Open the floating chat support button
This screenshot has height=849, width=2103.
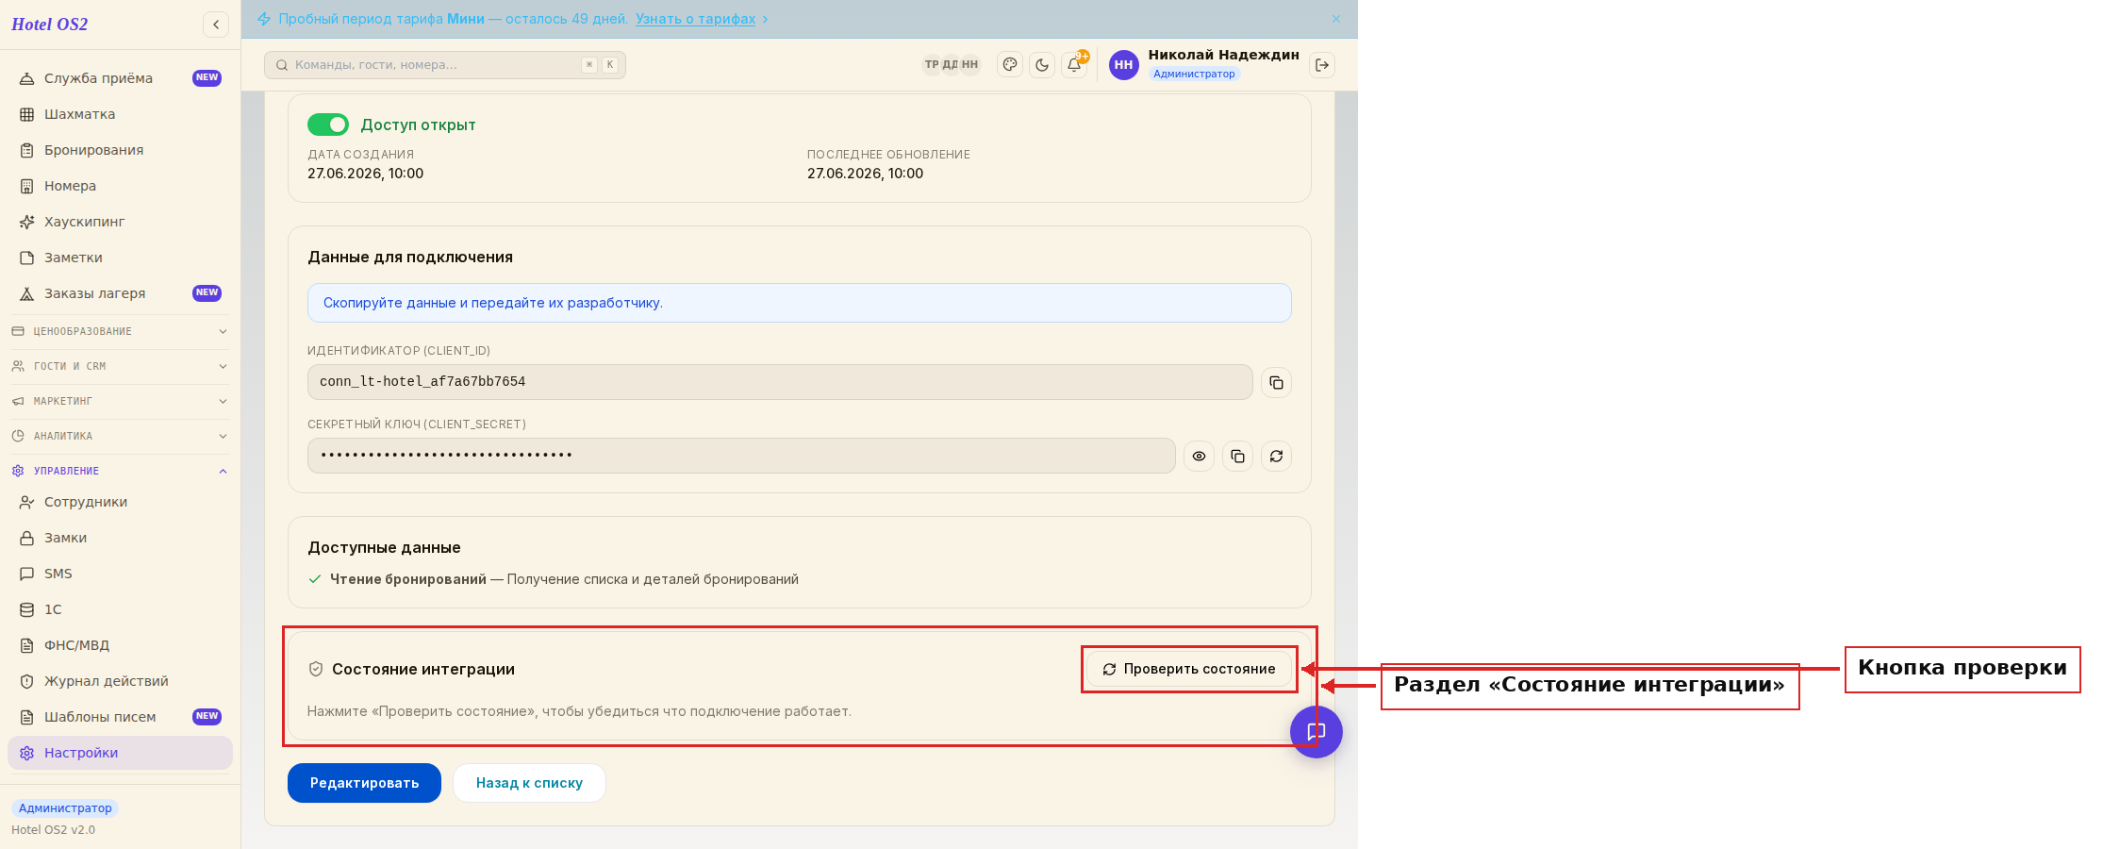click(1316, 732)
